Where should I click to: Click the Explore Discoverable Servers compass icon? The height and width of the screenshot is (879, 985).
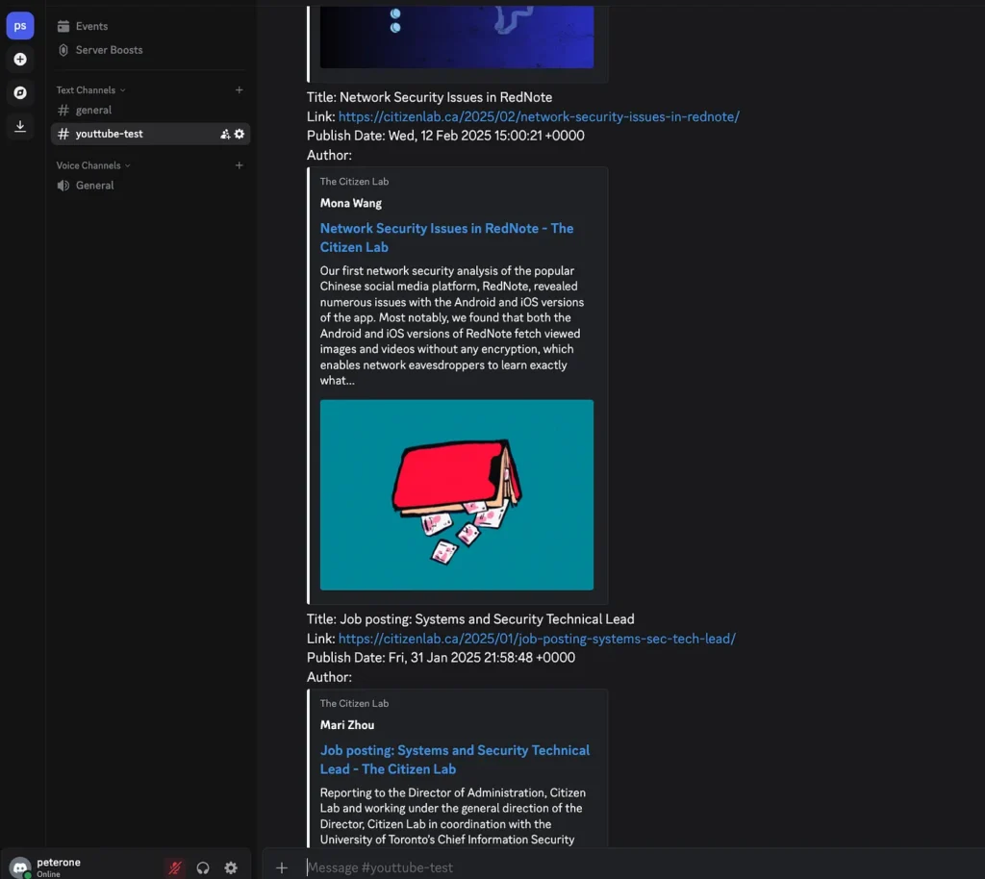(x=19, y=92)
